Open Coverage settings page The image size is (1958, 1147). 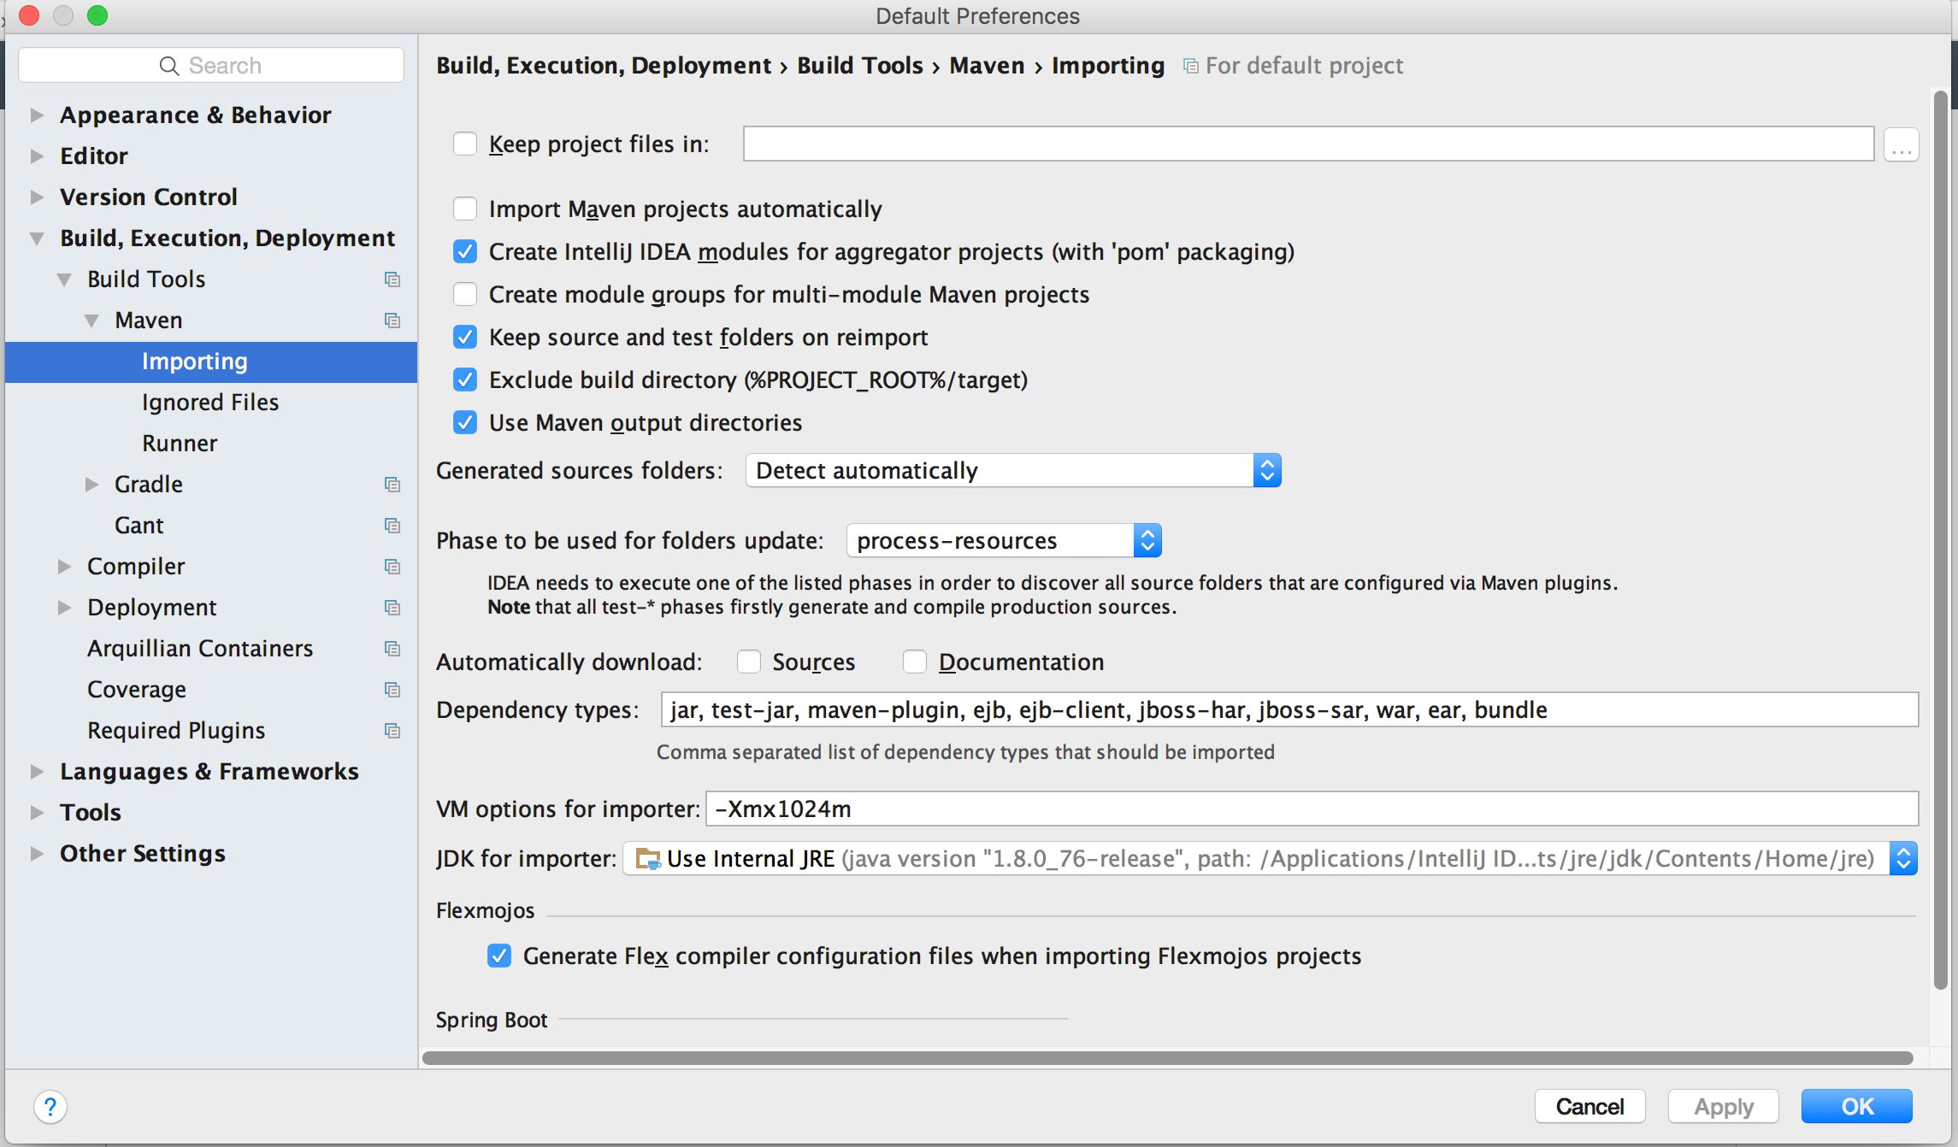pyautogui.click(x=210, y=690)
